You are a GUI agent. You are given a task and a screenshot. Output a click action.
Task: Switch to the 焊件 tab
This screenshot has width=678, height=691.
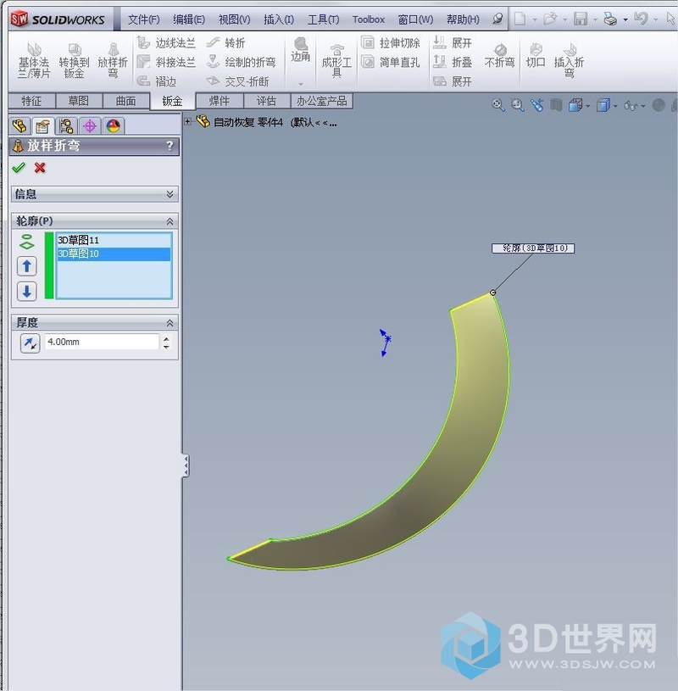220,101
